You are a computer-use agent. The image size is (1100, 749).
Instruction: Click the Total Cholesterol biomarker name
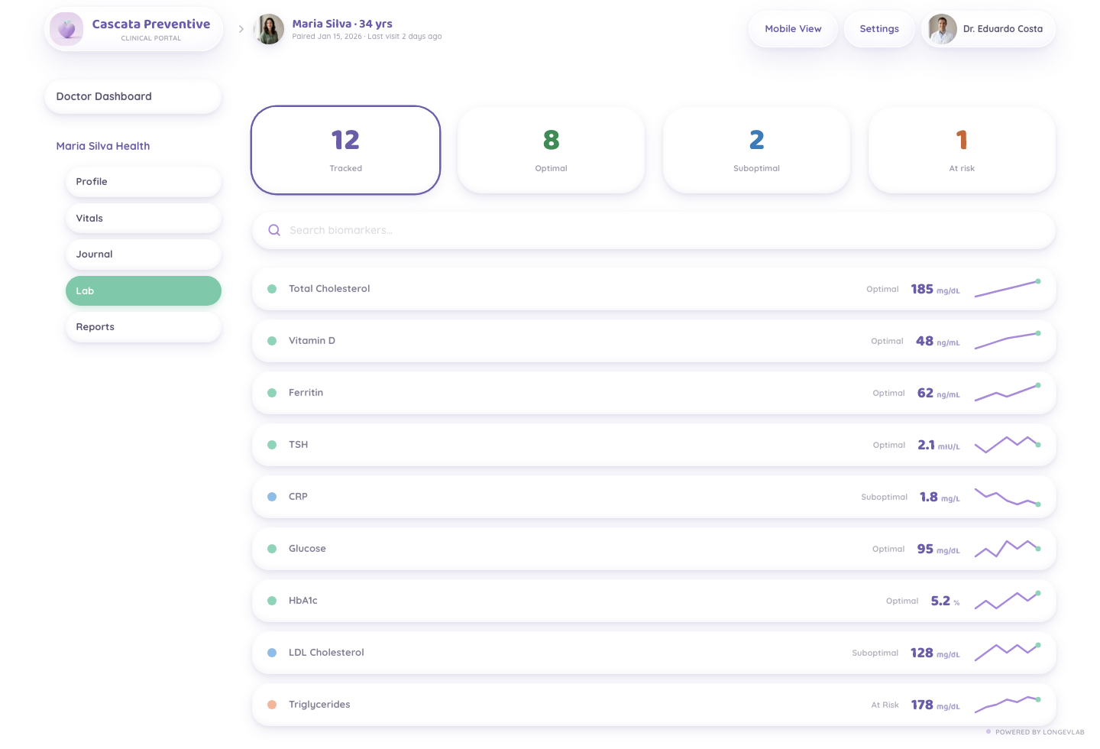(x=329, y=289)
